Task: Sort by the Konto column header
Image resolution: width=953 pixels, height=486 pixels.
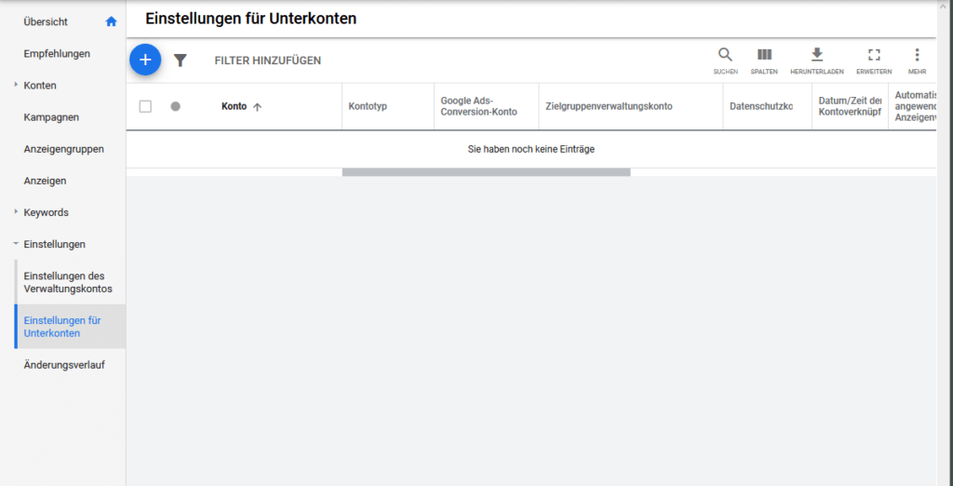Action: click(235, 106)
